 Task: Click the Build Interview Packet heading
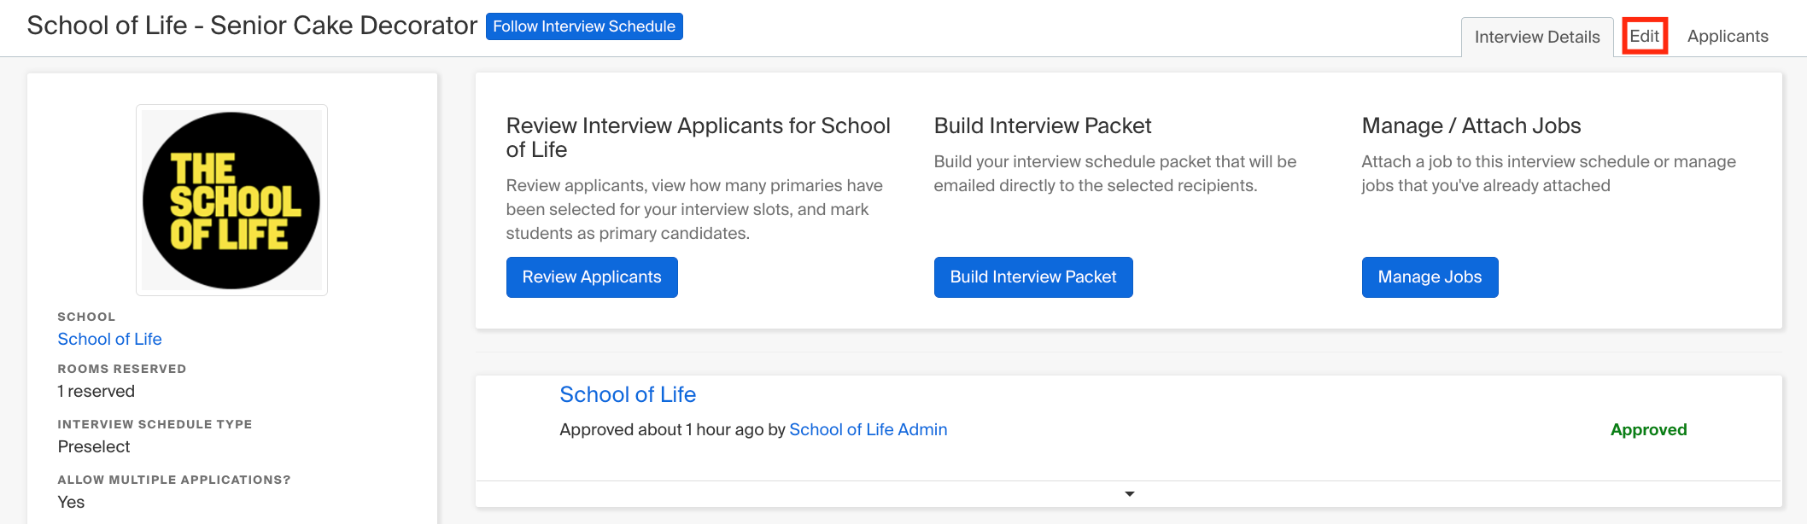coord(1043,125)
